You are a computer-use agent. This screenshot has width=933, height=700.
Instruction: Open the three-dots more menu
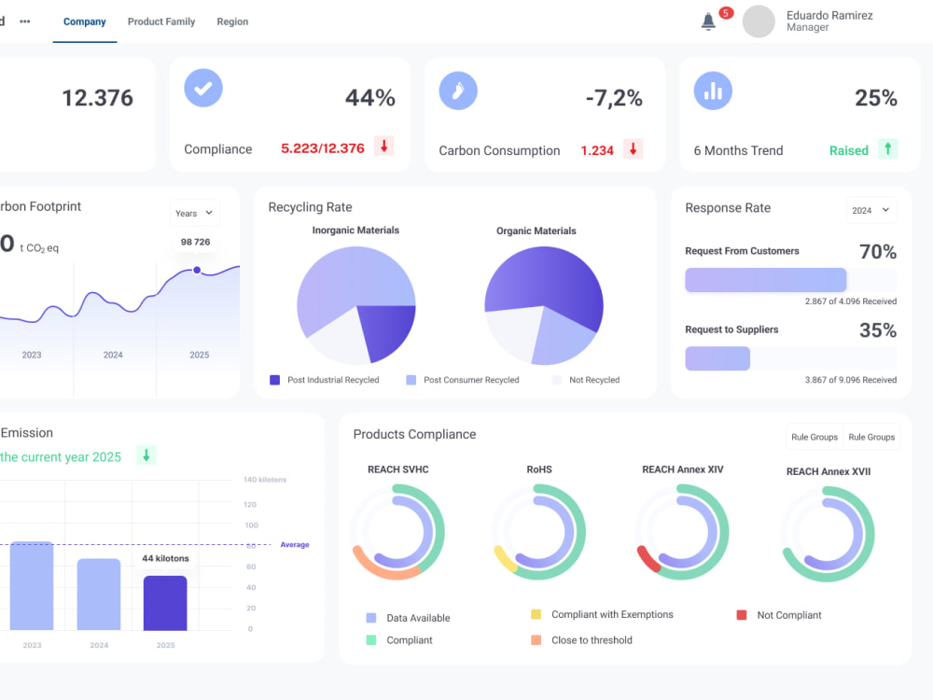tap(24, 21)
